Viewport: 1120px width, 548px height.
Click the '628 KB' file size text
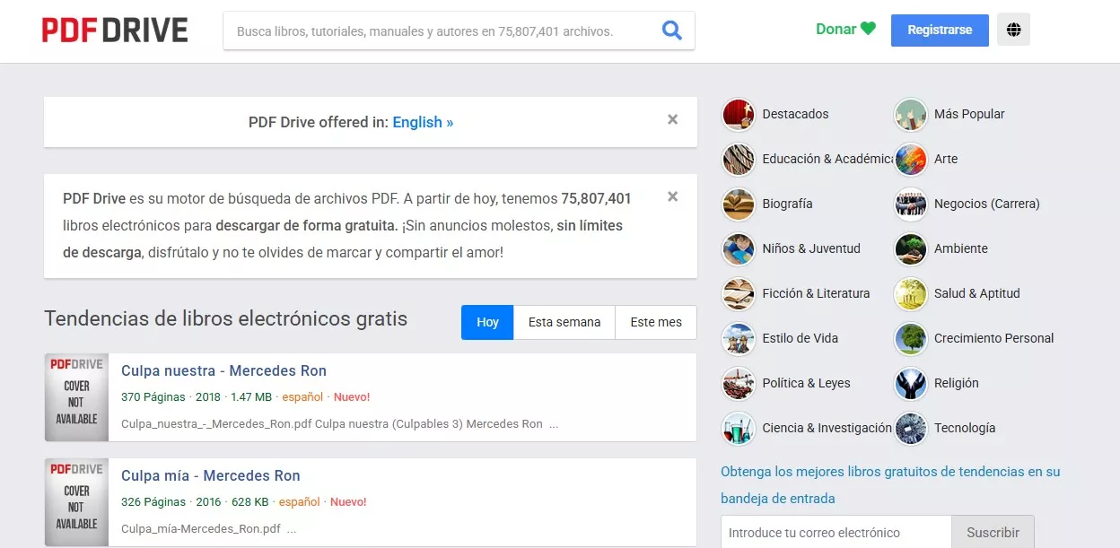[249, 501]
